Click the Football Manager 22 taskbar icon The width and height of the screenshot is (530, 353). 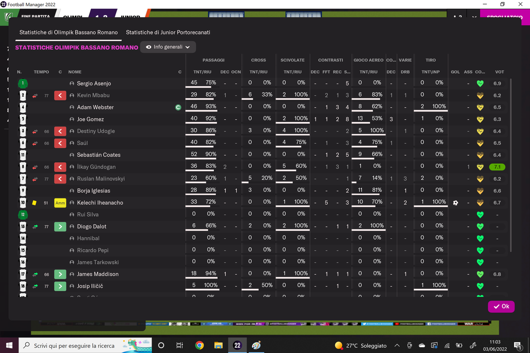point(237,345)
